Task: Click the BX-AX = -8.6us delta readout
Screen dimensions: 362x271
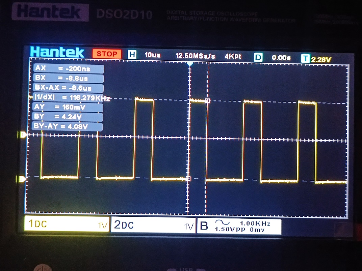Action: [x=68, y=88]
